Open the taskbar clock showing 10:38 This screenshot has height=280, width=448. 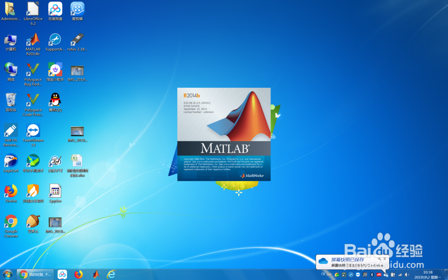click(x=428, y=275)
